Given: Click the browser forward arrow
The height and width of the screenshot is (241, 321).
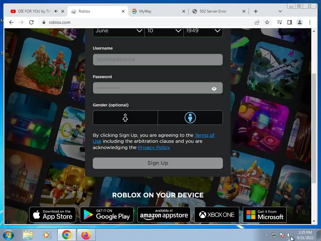Looking at the screenshot, I should click(21, 22).
